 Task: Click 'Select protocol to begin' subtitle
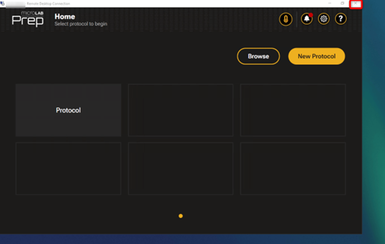[x=81, y=24]
